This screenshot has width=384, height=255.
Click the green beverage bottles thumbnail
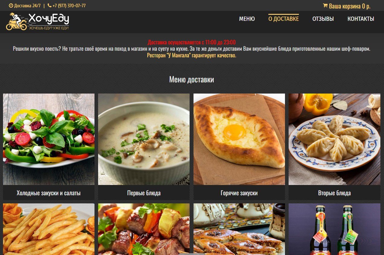pyautogui.click(x=334, y=229)
